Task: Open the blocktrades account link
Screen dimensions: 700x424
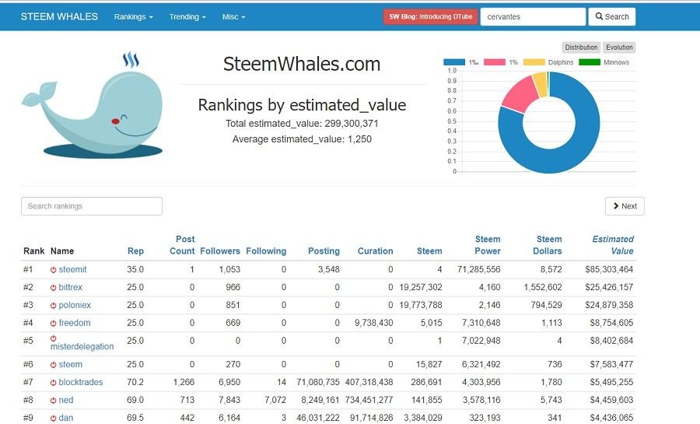Action: (81, 383)
